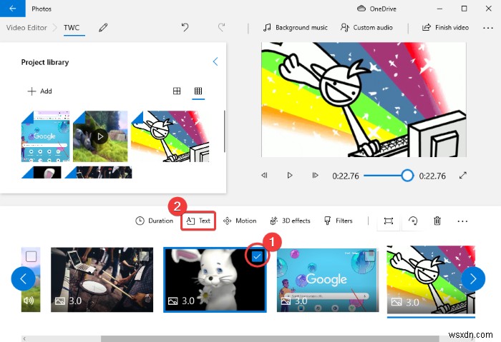This screenshot has height=342, width=501.
Task: Redo the last edit
Action: click(221, 27)
